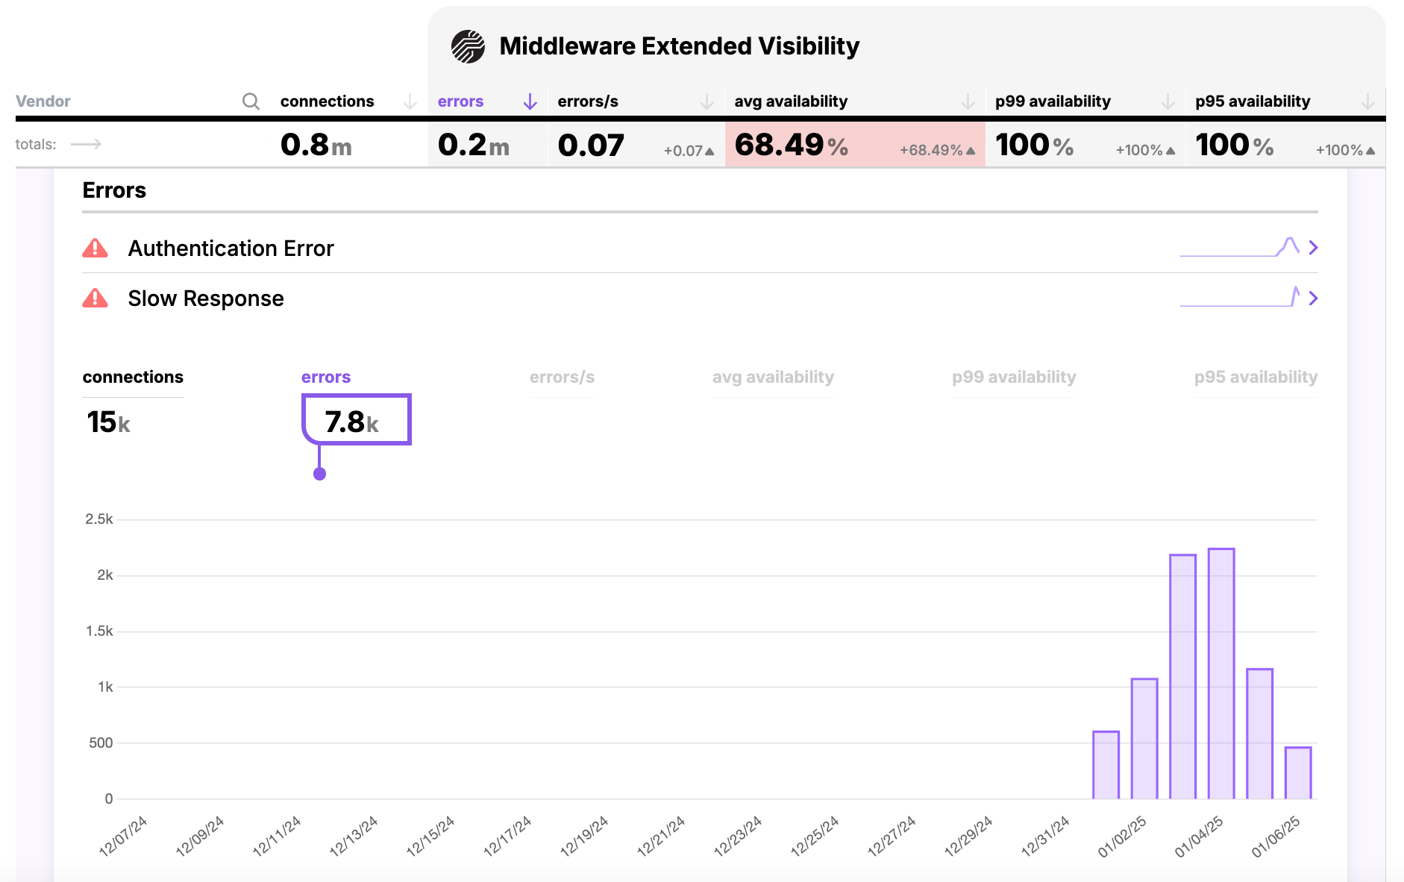Open the totals arrow indicator
Viewport: 1404px width, 882px height.
86,144
